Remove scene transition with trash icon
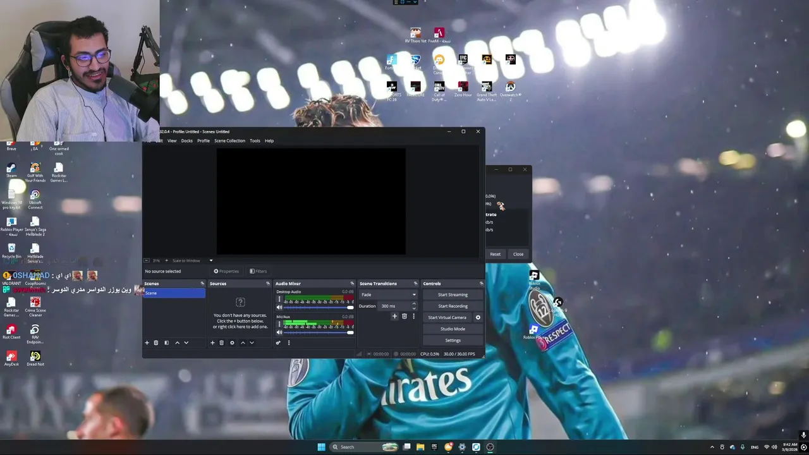809x455 pixels. click(x=404, y=316)
